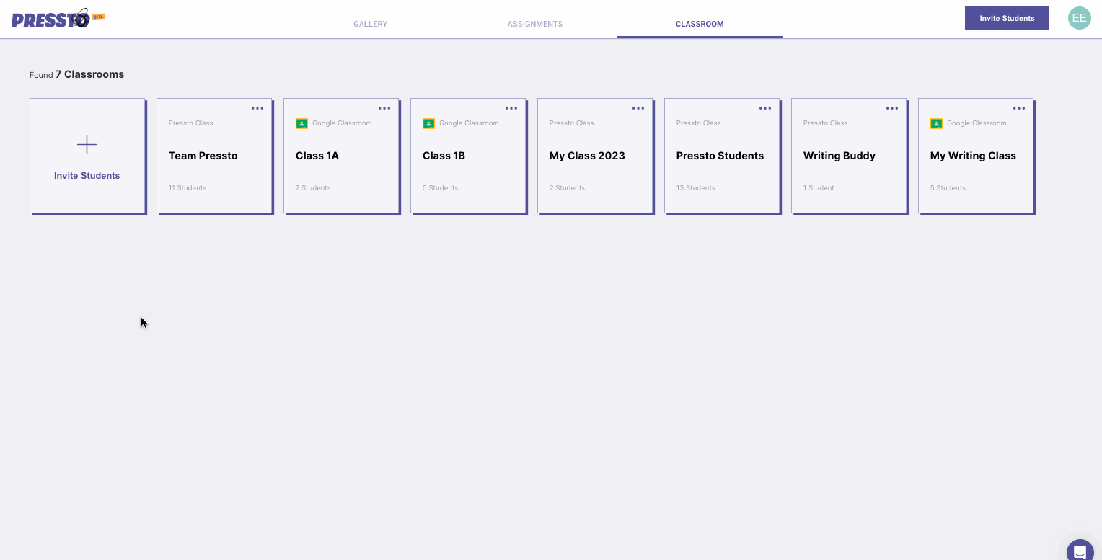The width and height of the screenshot is (1102, 560).
Task: Expand options menu for Class 1B card
Action: (x=511, y=108)
